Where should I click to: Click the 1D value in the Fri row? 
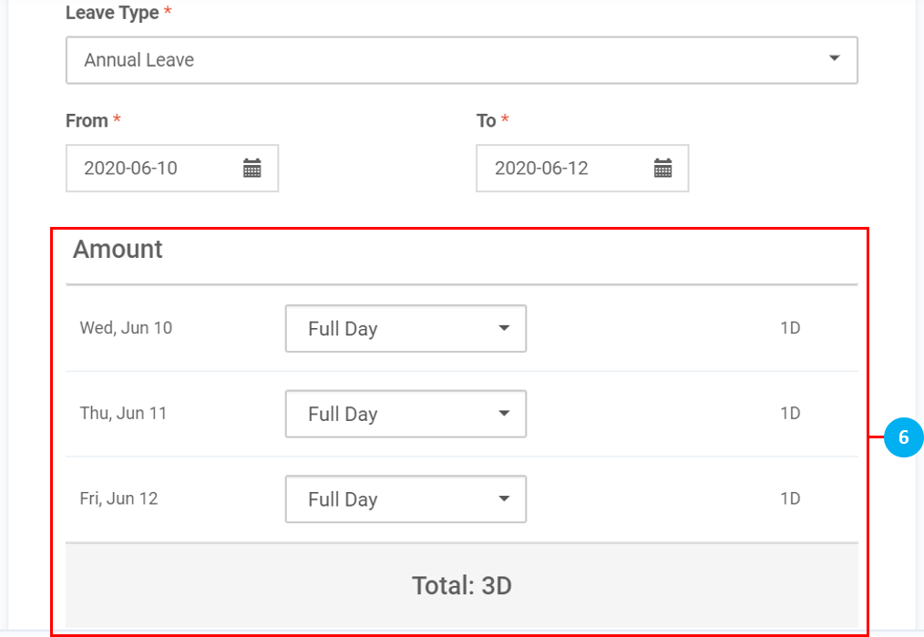click(789, 498)
